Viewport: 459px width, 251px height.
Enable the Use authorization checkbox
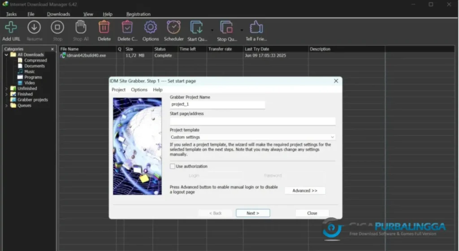pyautogui.click(x=173, y=166)
